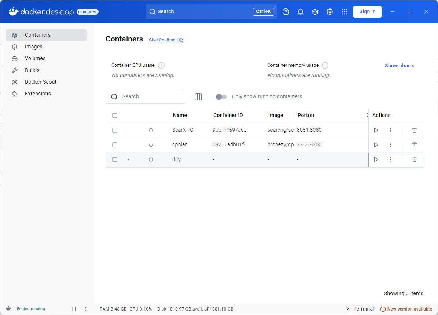Click the memory usage info icon
438x315 pixels.
(x=325, y=65)
